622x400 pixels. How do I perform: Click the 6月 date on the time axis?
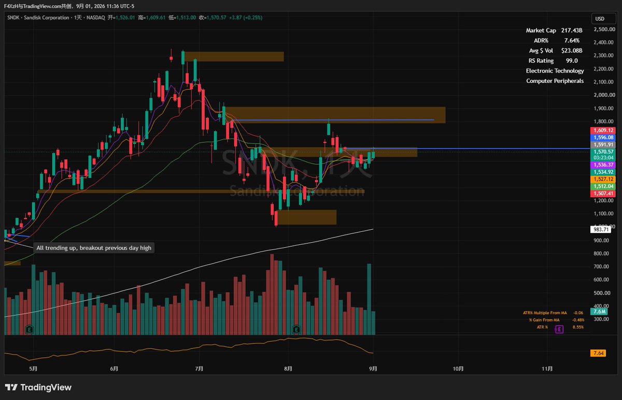[114, 369]
